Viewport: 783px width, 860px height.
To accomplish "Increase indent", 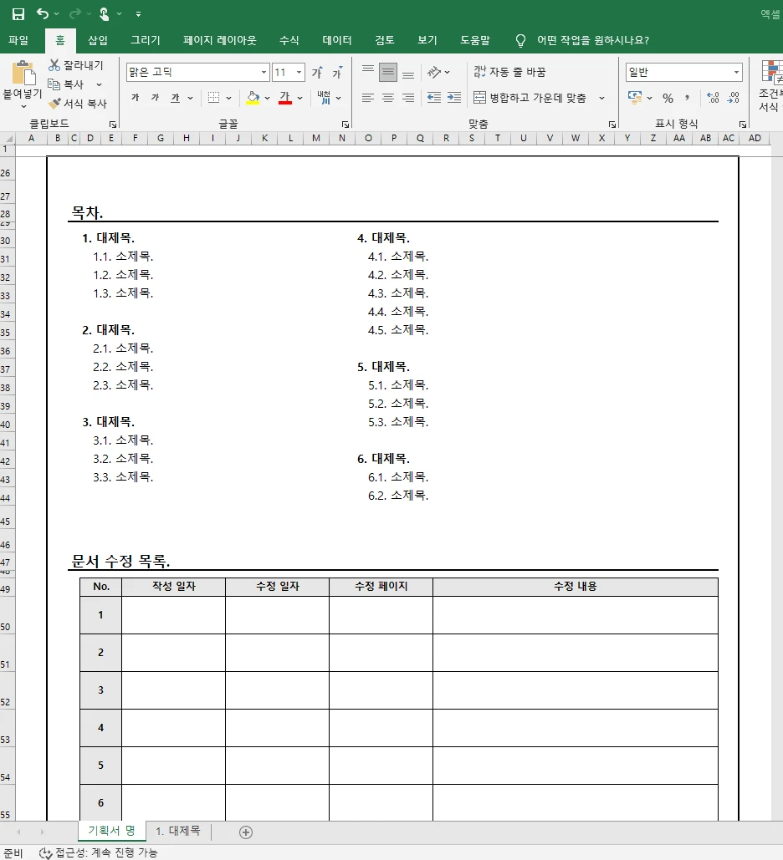I will [454, 98].
